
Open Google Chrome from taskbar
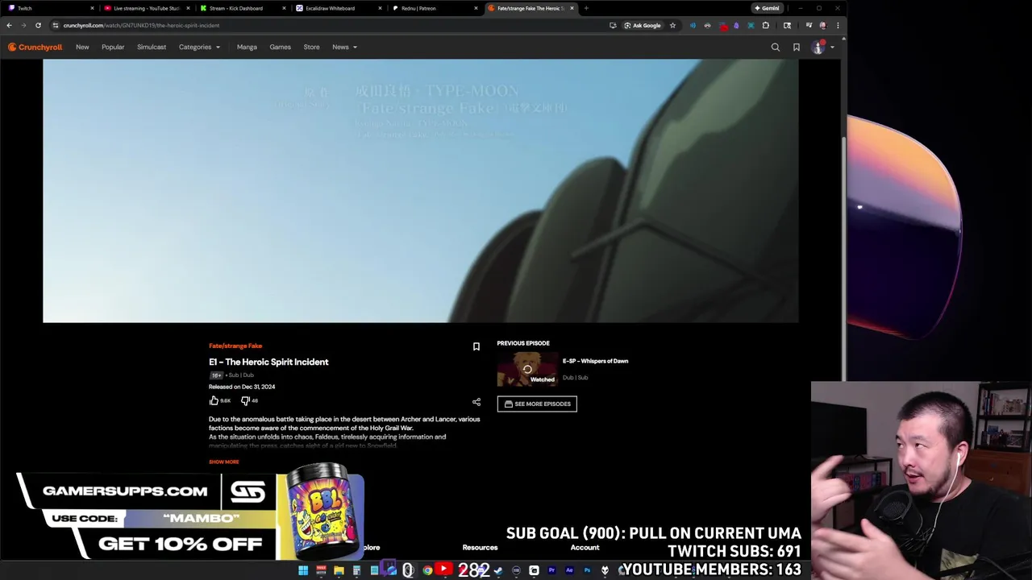[x=427, y=570]
